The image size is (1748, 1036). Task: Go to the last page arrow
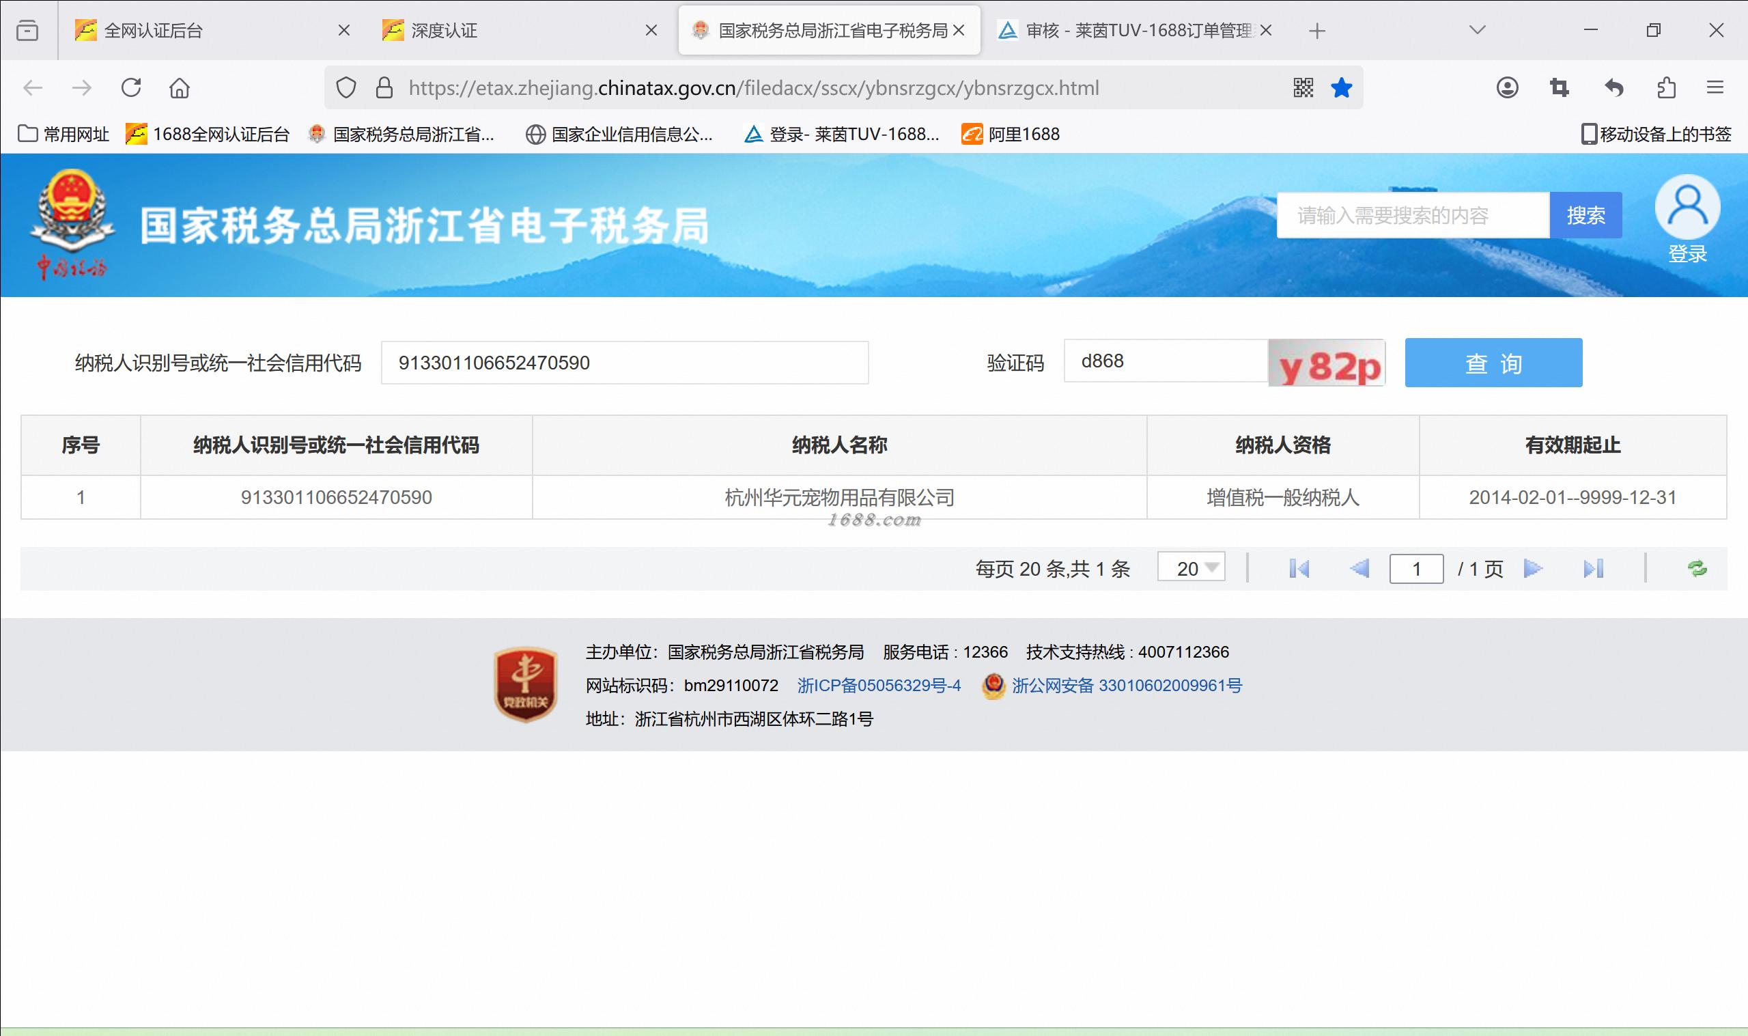pyautogui.click(x=1593, y=568)
